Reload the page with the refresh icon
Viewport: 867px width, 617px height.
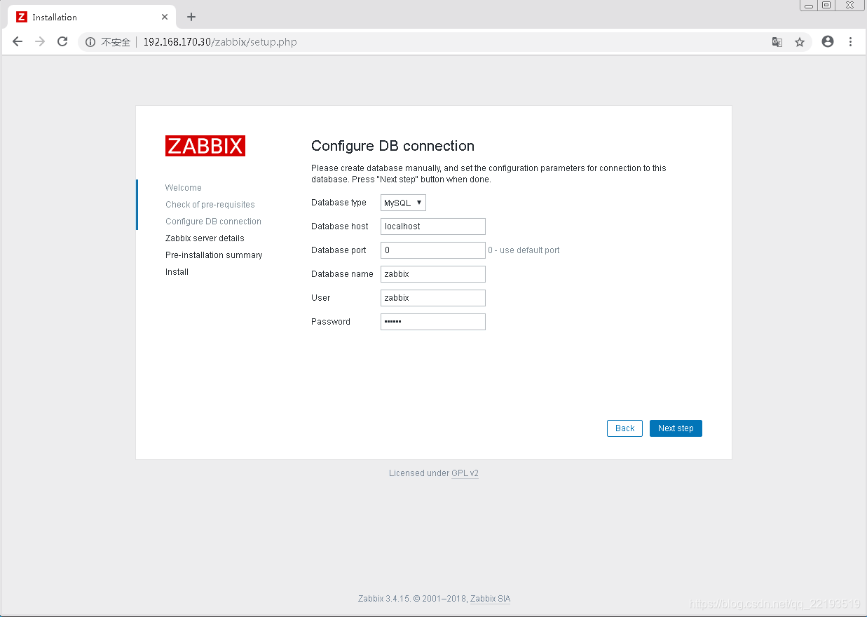coord(62,42)
